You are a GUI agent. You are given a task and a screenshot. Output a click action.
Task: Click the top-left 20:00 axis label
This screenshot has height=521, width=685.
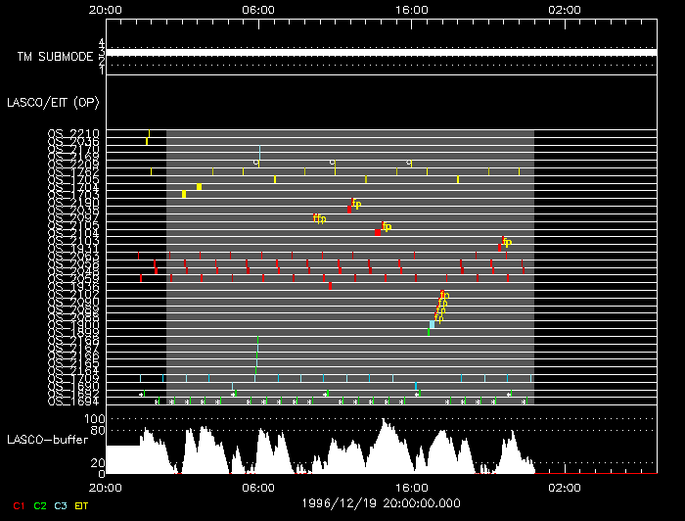[106, 9]
